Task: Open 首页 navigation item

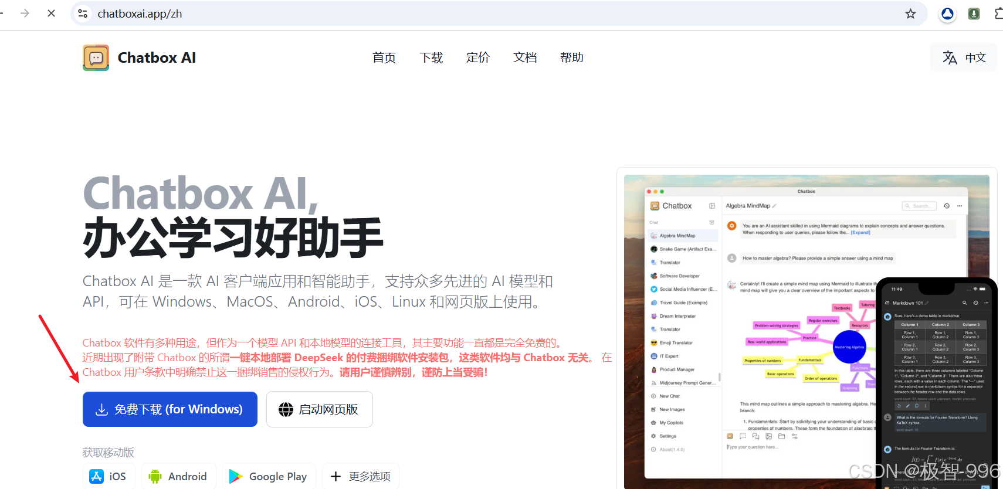Action: click(x=384, y=57)
